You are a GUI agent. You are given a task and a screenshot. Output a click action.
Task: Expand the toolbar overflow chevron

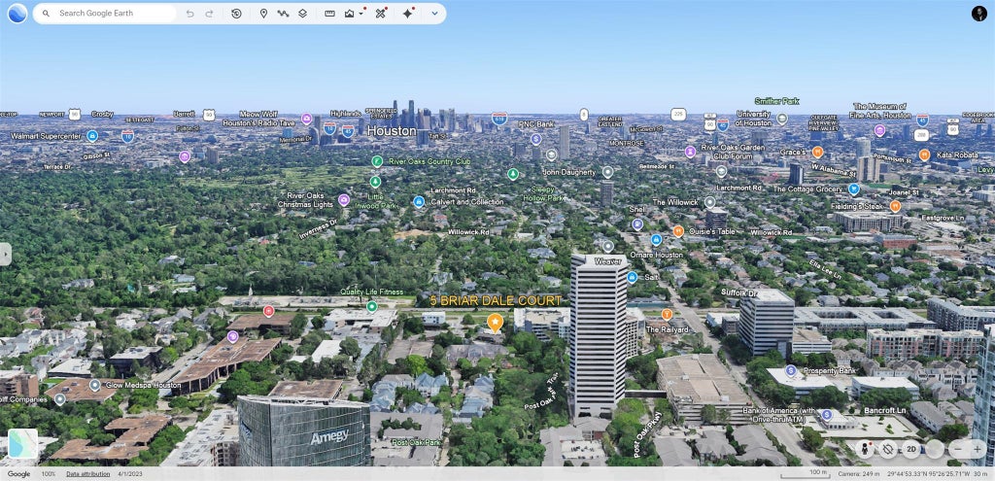point(434,14)
